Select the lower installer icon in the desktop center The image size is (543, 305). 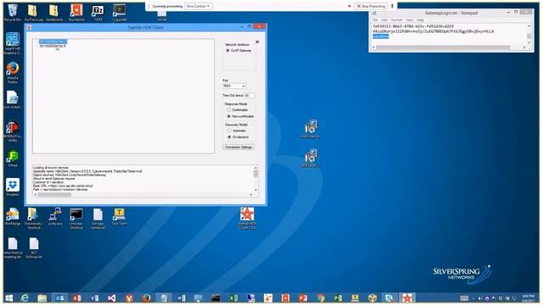[x=311, y=158]
